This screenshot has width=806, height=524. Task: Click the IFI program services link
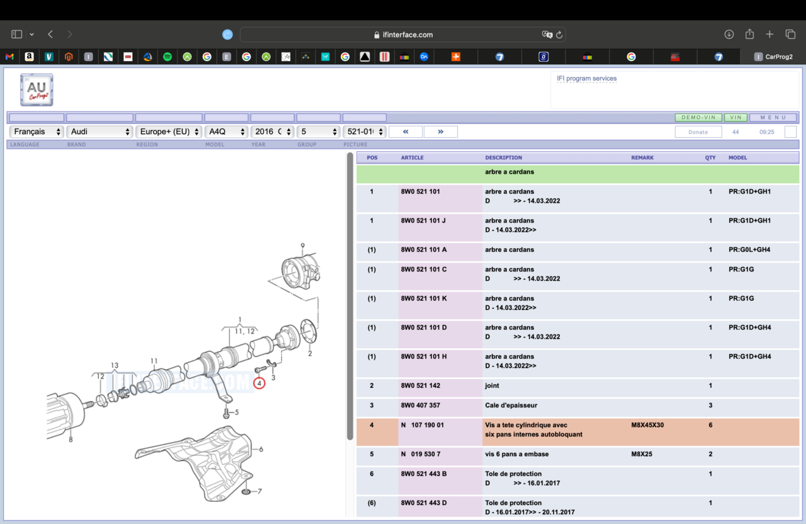pos(587,79)
